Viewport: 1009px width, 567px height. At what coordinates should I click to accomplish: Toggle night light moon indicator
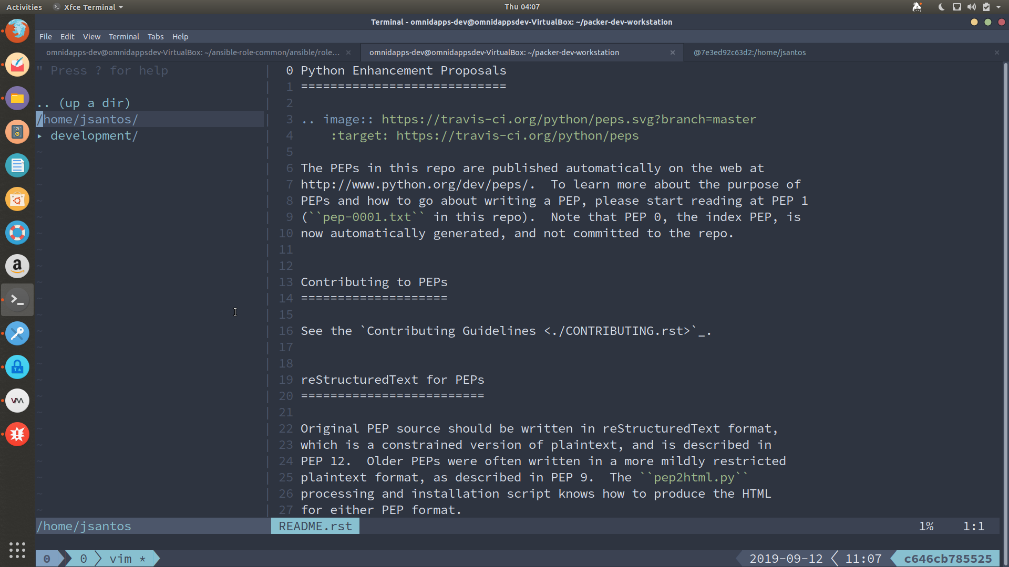tap(941, 7)
